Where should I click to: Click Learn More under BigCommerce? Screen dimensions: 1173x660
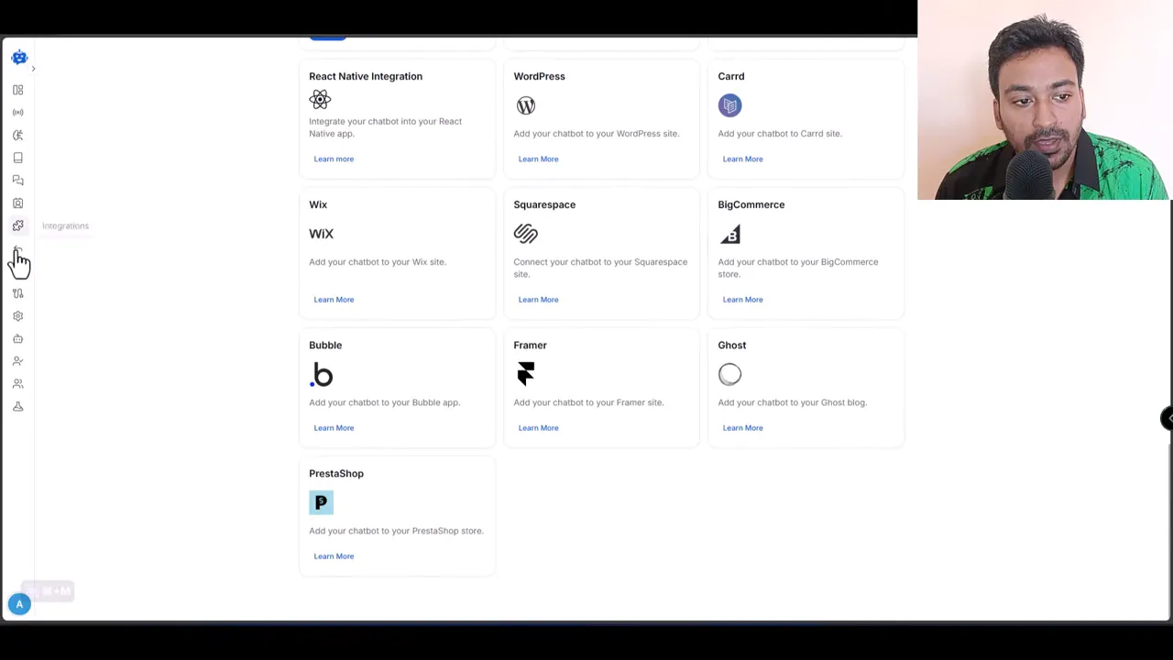(x=742, y=299)
